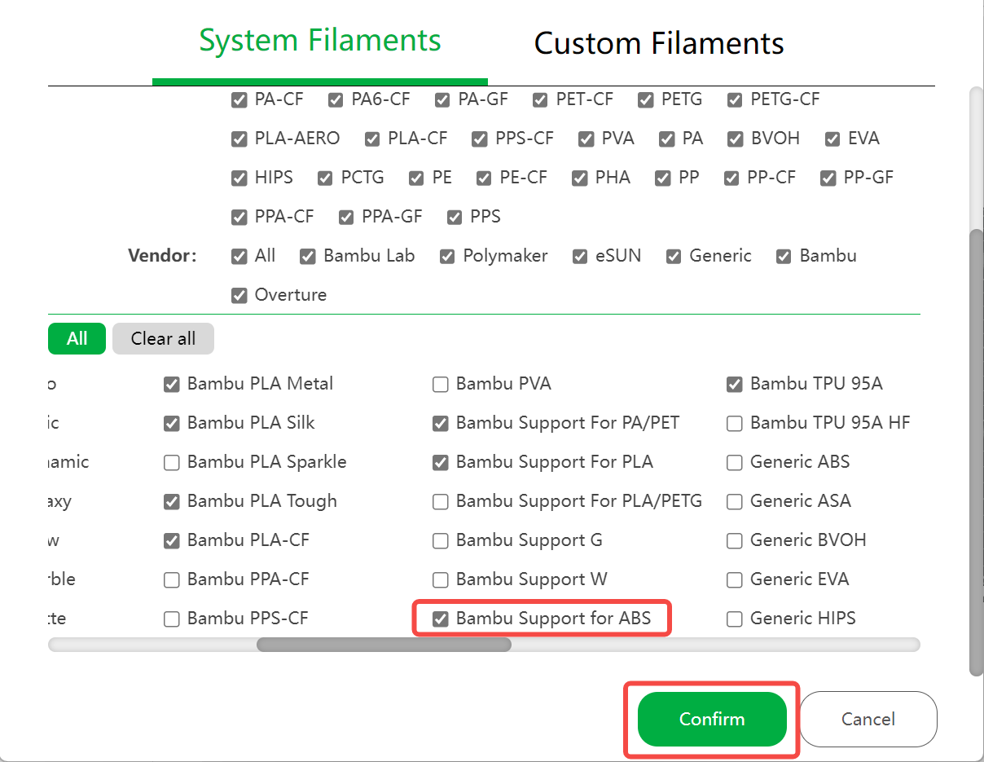The image size is (984, 762).
Task: Enable Generic EVA filament
Action: 734,579
